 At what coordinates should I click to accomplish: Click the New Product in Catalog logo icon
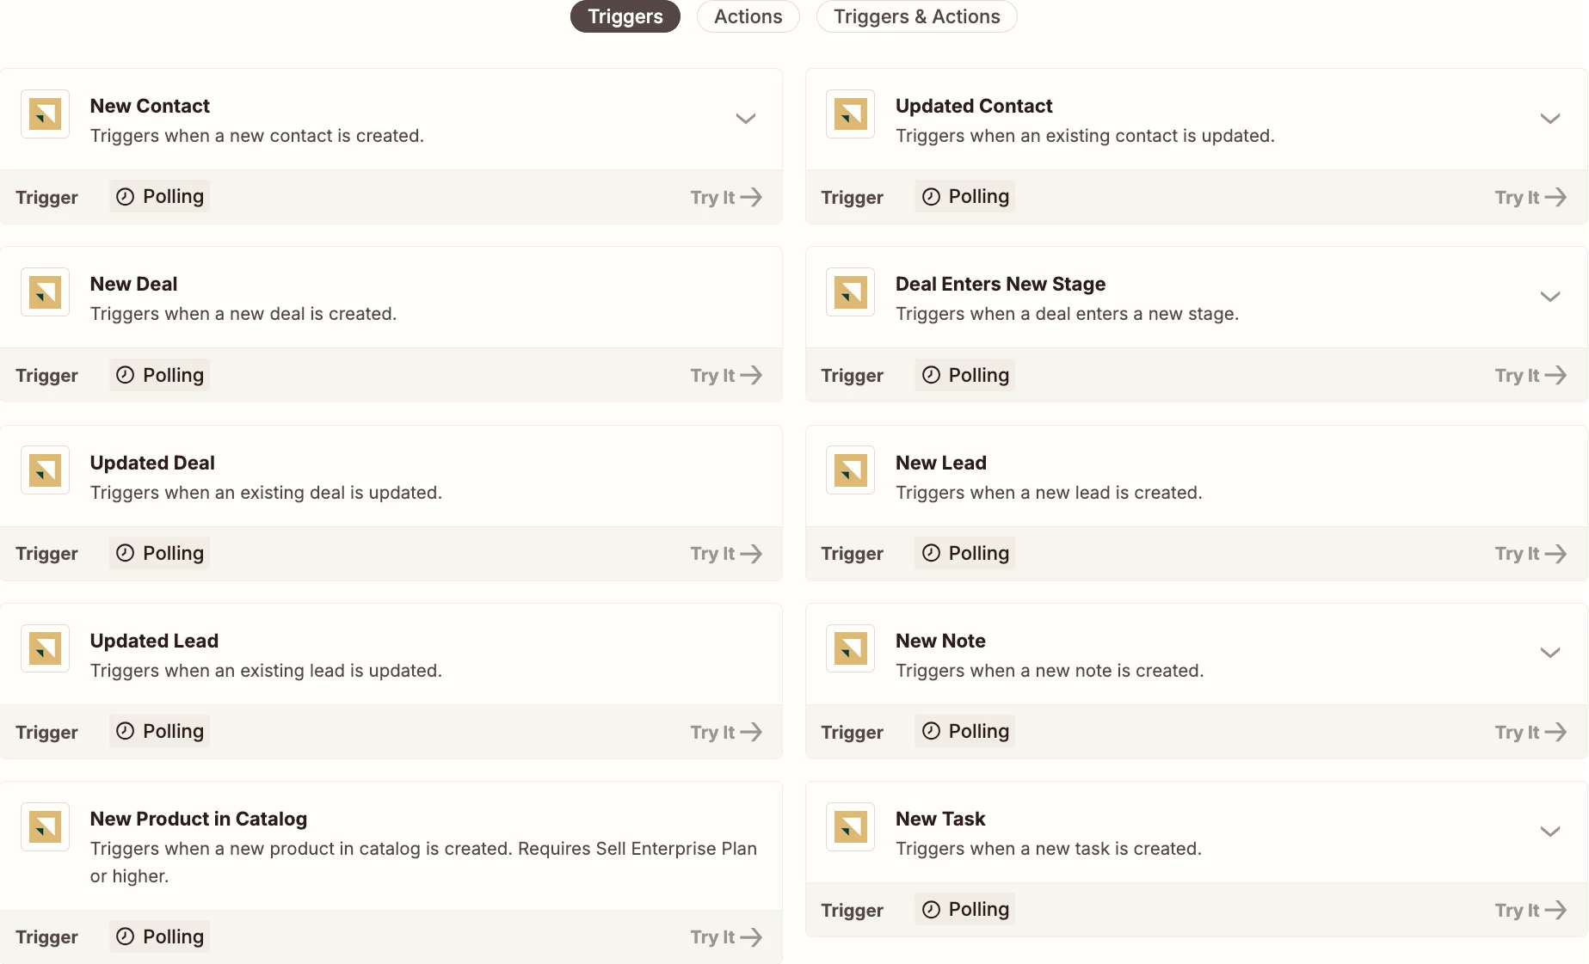click(45, 827)
